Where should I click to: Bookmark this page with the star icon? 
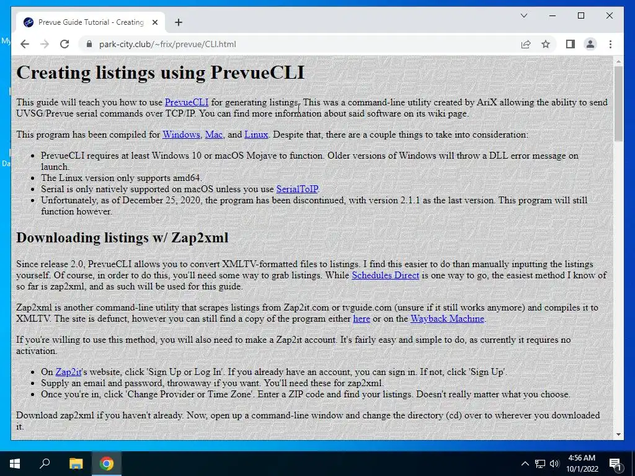[546, 44]
